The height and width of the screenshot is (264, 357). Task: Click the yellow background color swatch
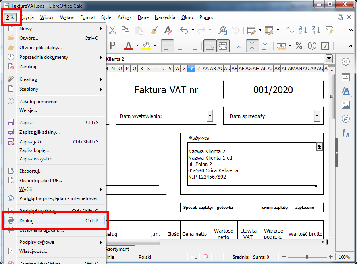click(x=146, y=46)
